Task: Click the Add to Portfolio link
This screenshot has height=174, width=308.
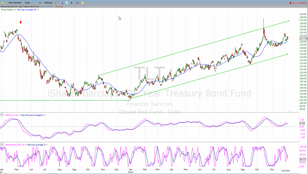Action: pyautogui.click(x=47, y=7)
